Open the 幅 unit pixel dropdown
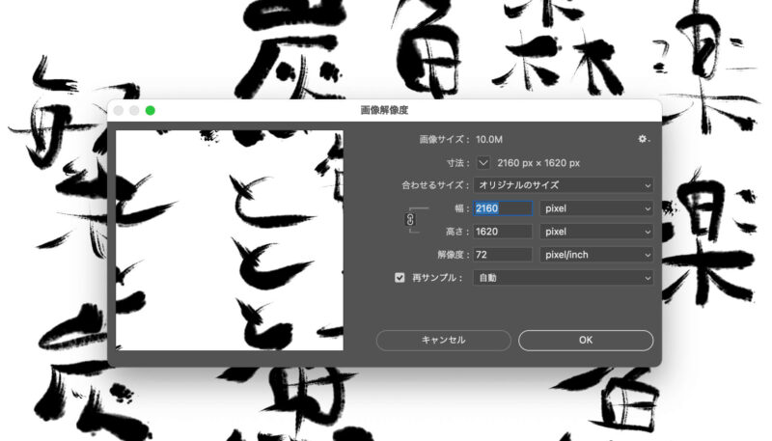 pos(596,208)
